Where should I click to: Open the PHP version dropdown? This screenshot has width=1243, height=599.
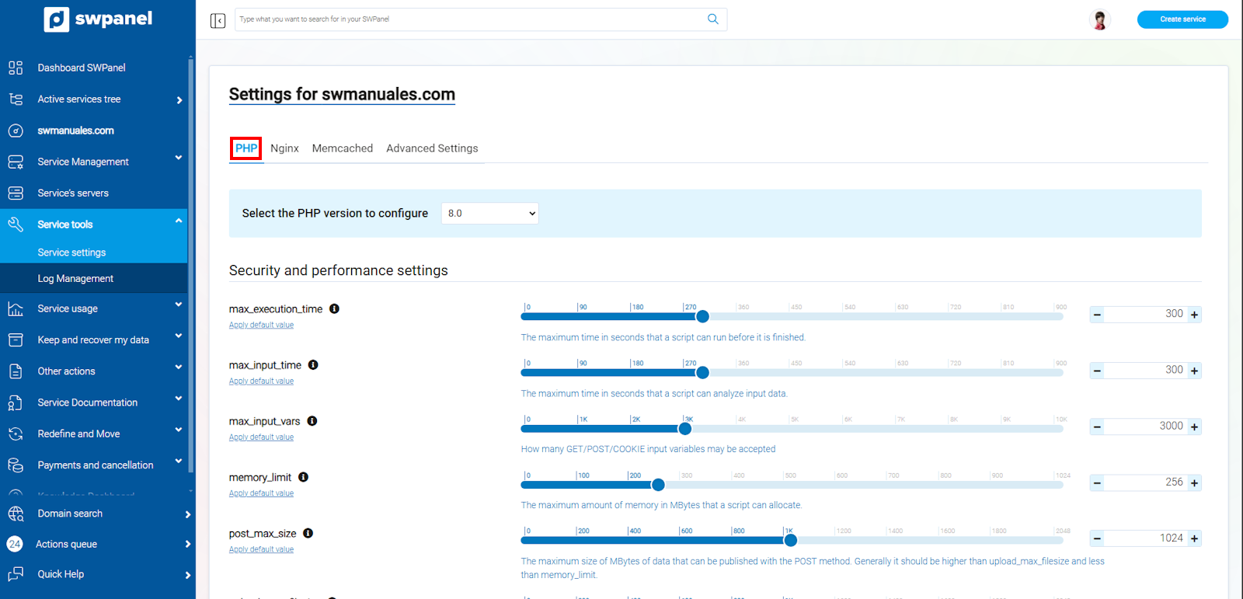[x=489, y=214]
